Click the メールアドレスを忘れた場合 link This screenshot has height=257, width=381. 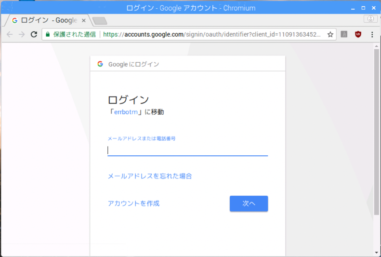click(x=150, y=176)
